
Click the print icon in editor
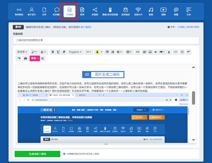click(25, 58)
